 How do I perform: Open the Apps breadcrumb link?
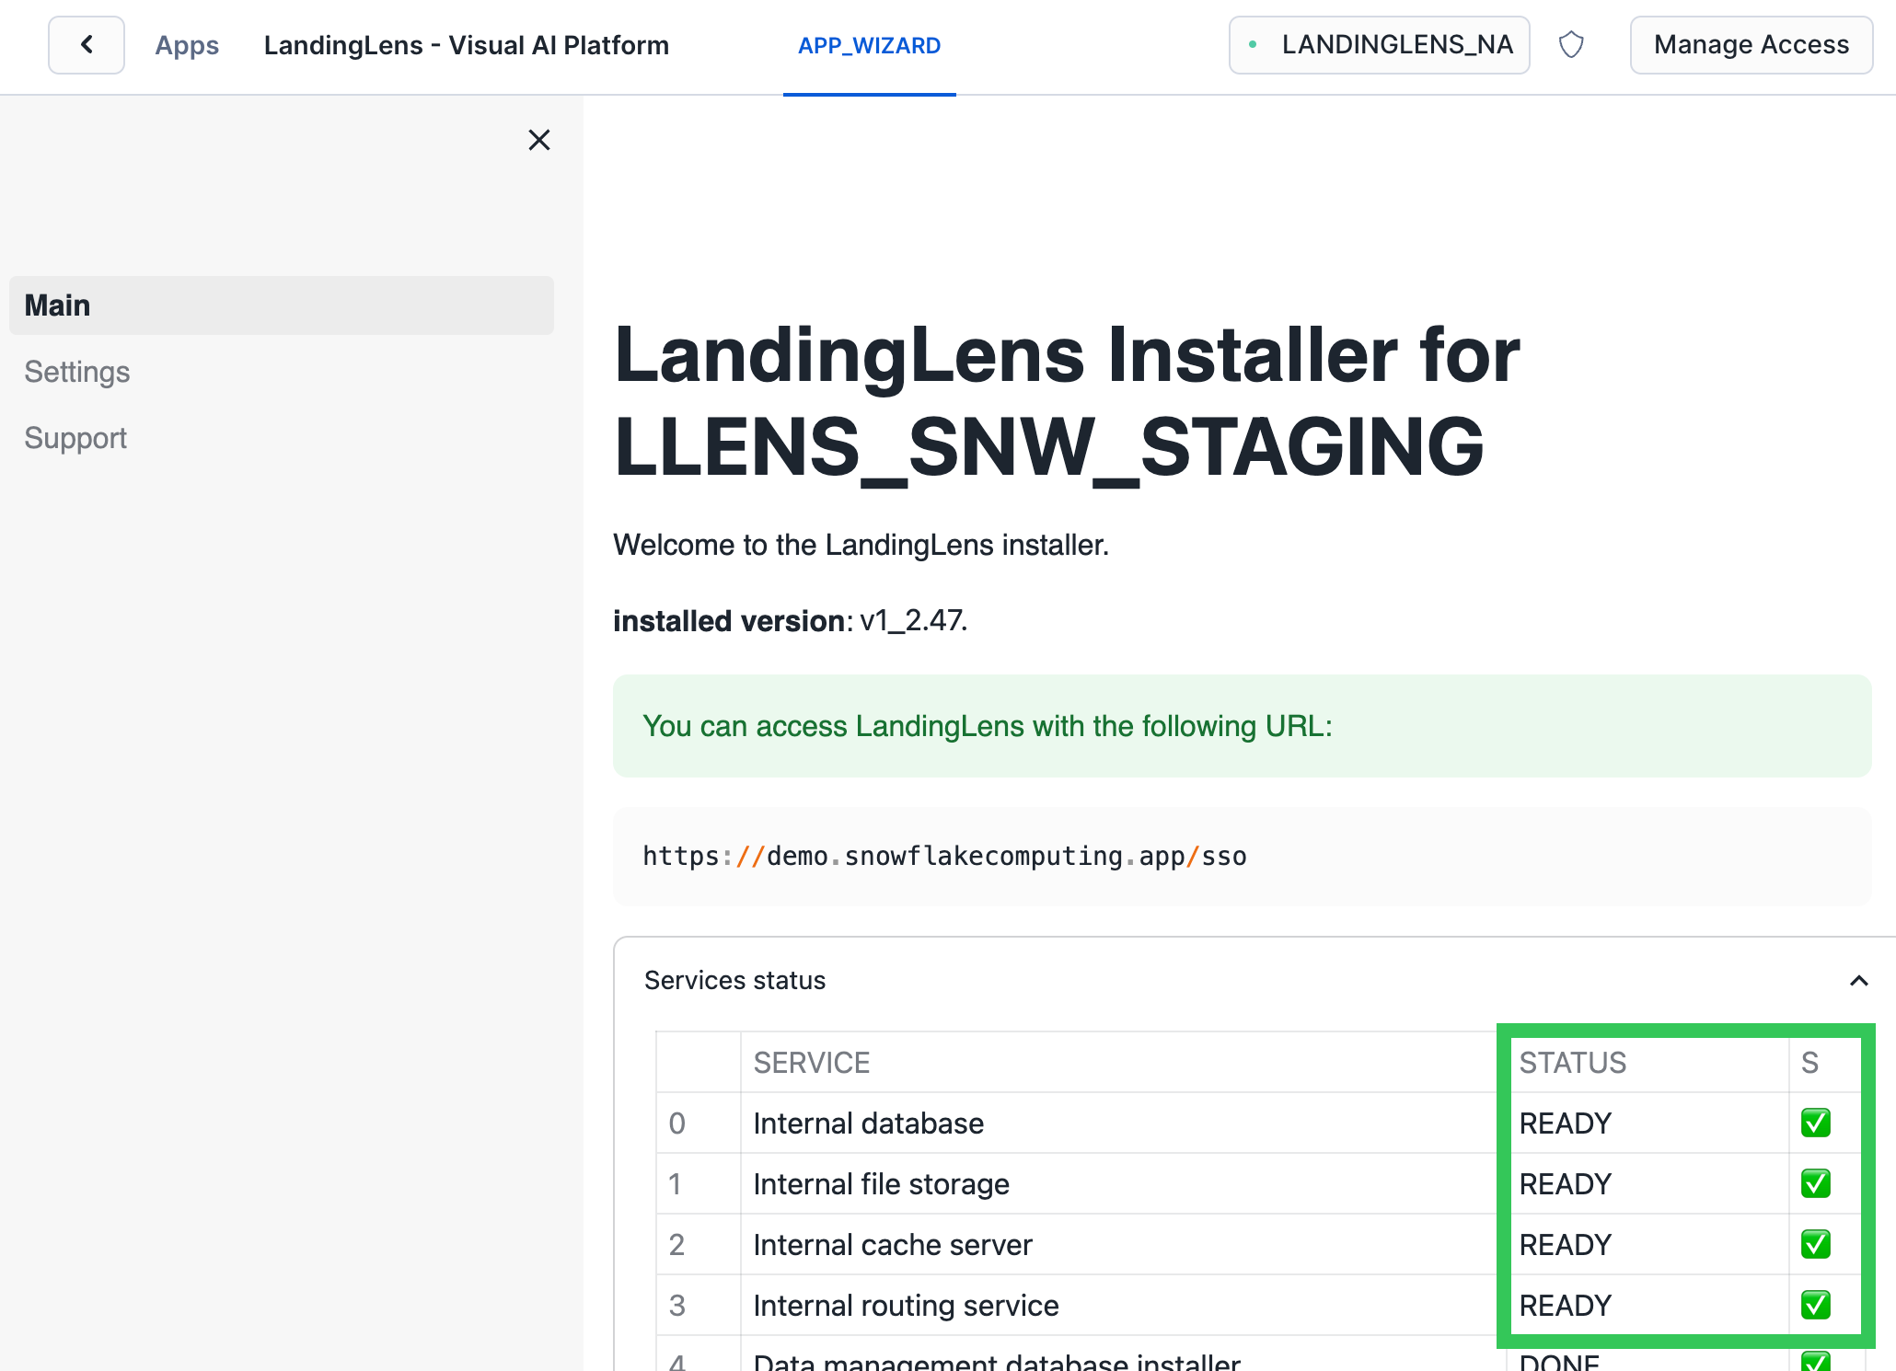pyautogui.click(x=186, y=45)
